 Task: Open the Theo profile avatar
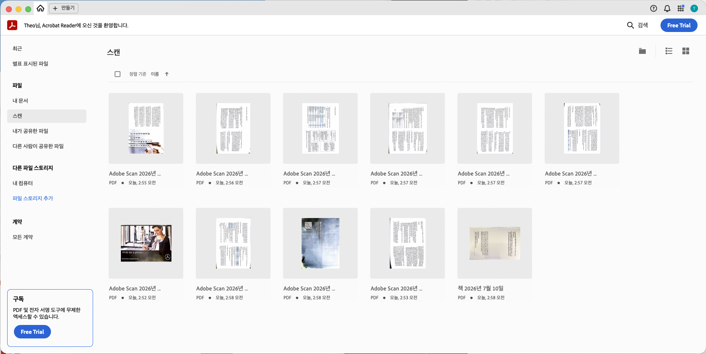pos(694,8)
